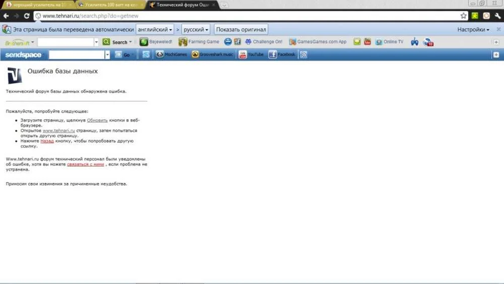This screenshot has height=284, width=504.
Task: Open the Grooveshark music toolbar shortcut
Action: tap(212, 54)
